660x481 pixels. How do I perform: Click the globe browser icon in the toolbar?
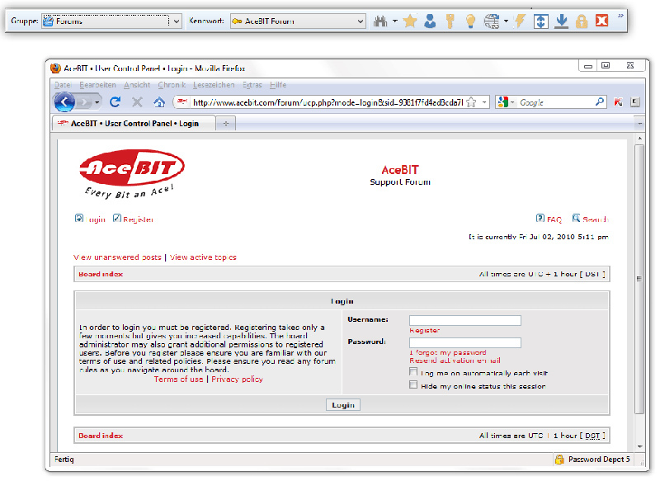(x=492, y=21)
